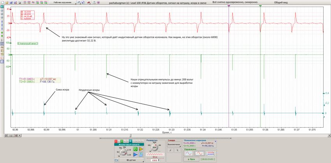This screenshot has width=331, height=163.
Task: Click the calculator icon in channel panel
Action: pyautogui.click(x=141, y=154)
